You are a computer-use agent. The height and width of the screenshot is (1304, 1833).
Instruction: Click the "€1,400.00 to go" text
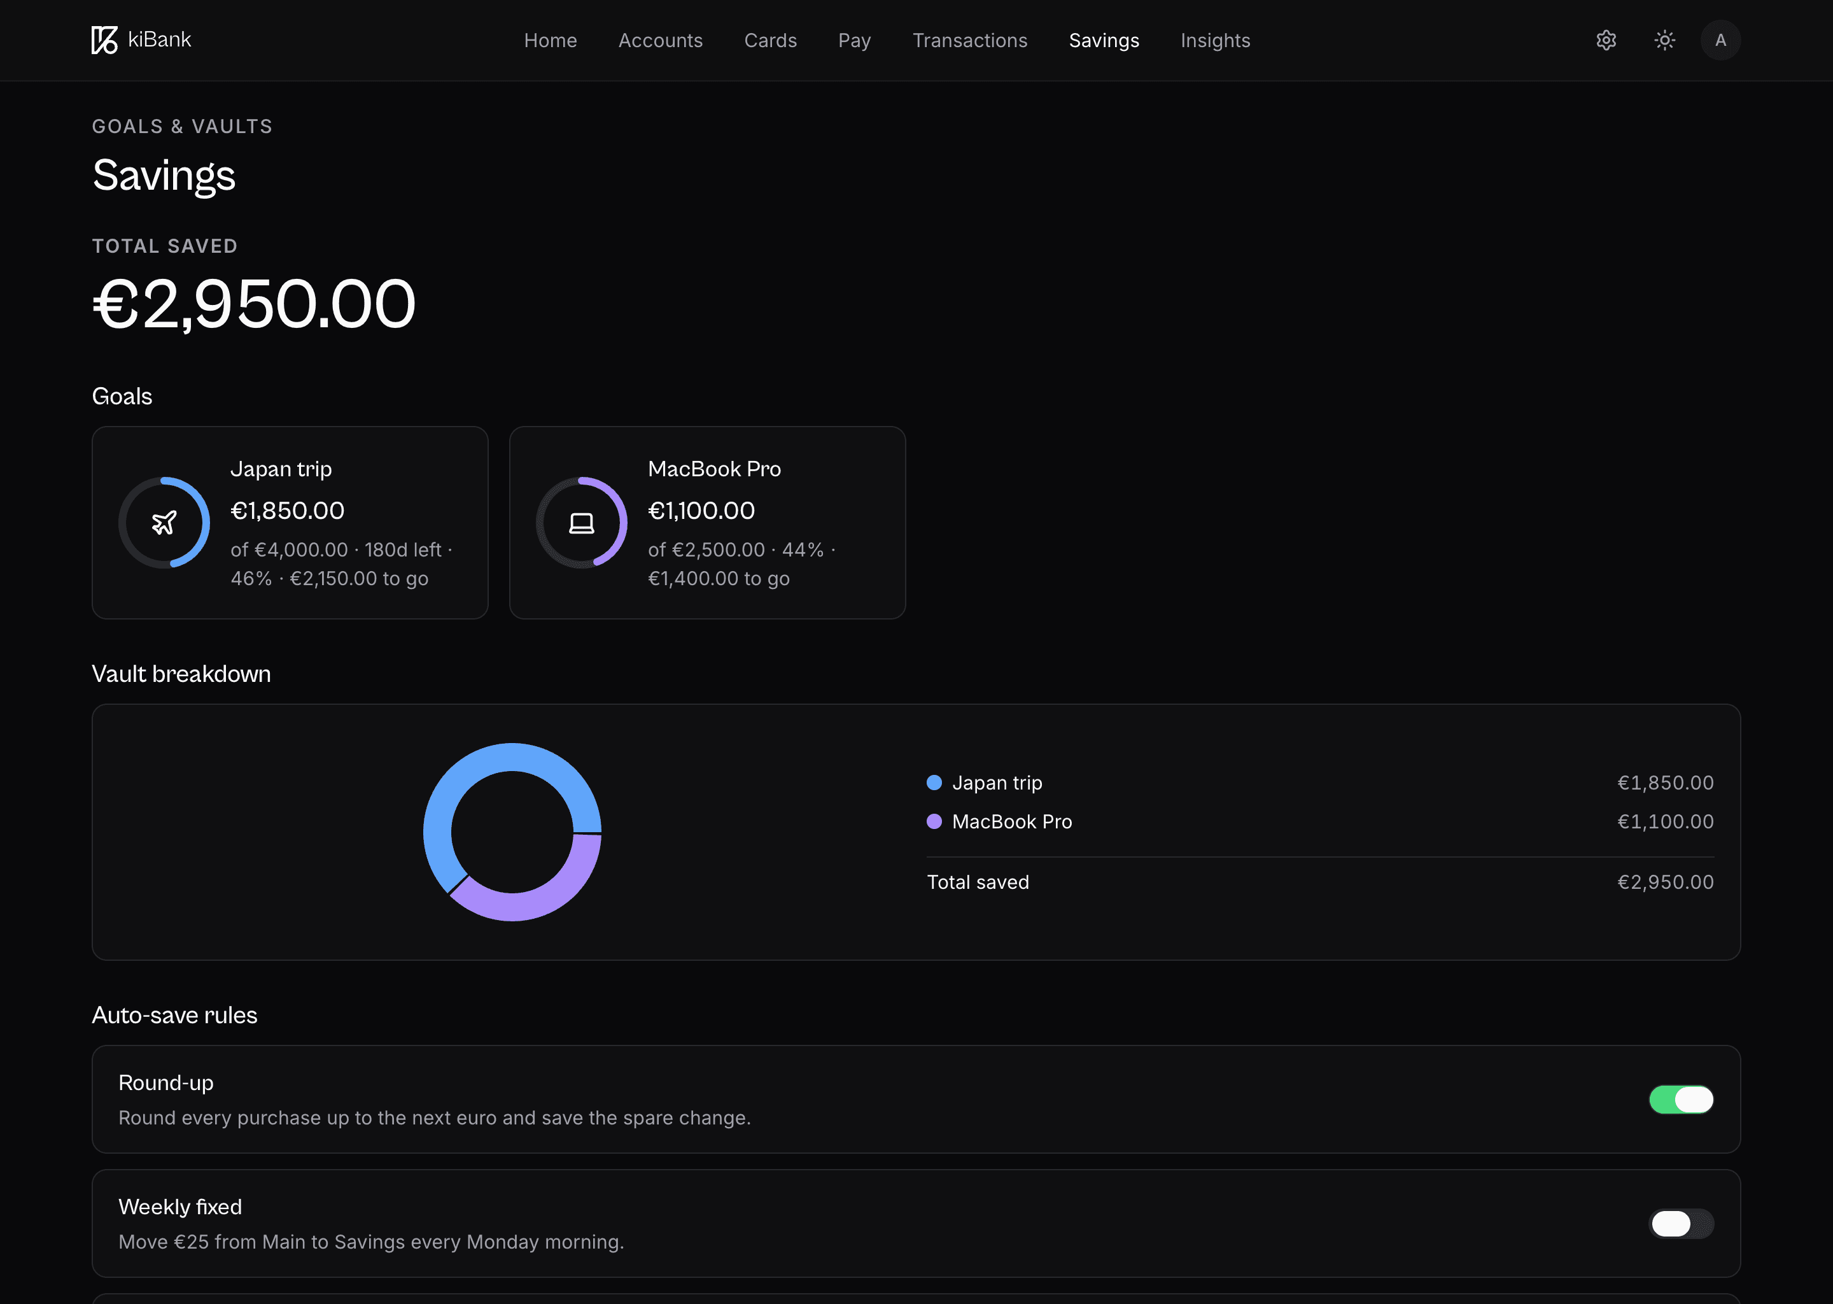pos(719,578)
